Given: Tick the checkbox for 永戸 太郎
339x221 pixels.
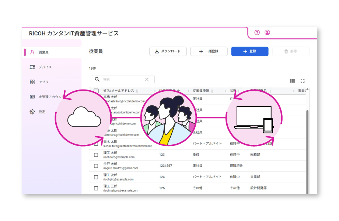Looking at the screenshot, I should (x=96, y=166).
